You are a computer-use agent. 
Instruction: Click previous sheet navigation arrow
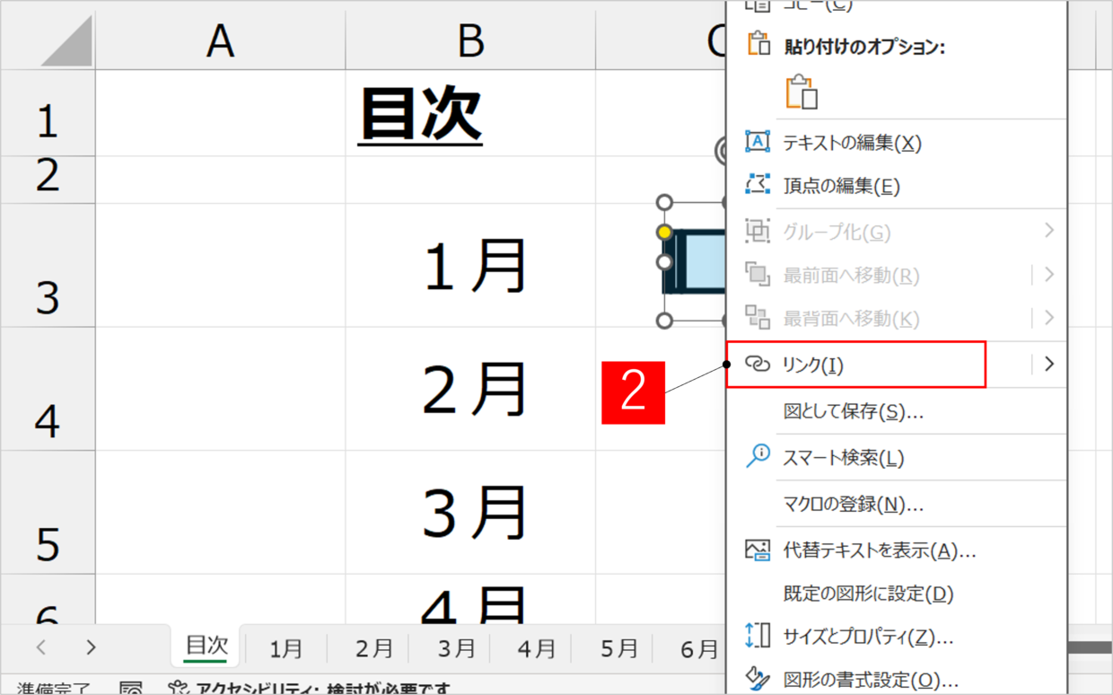[41, 647]
